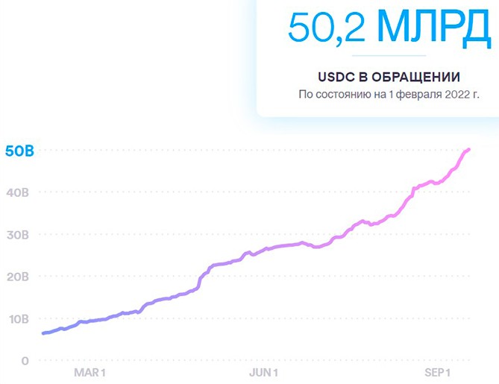
Task: Click the 0 label on the y-axis
Action: click(25, 360)
